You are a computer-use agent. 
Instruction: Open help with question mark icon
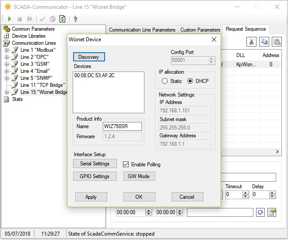75,19
